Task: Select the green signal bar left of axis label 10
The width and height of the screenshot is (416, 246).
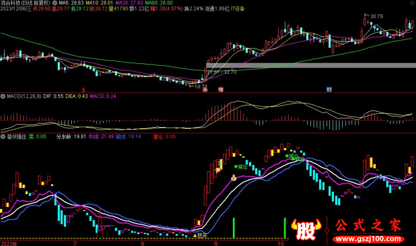Action: [285, 228]
